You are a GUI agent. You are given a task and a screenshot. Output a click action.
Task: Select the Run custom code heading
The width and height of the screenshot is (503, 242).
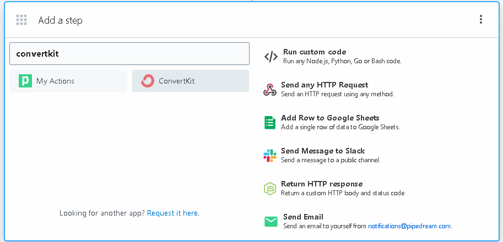click(315, 52)
